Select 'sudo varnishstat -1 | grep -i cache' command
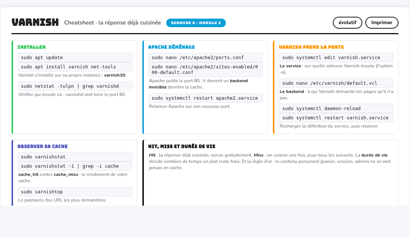The height and width of the screenshot is (238, 410). [75, 166]
